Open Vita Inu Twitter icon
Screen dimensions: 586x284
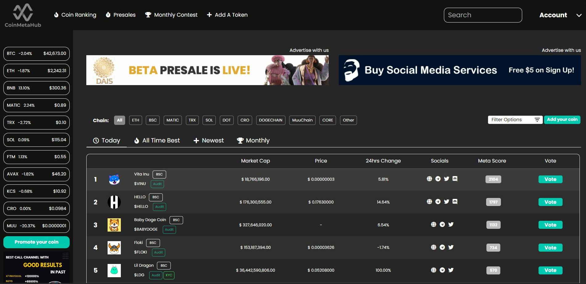pos(446,179)
